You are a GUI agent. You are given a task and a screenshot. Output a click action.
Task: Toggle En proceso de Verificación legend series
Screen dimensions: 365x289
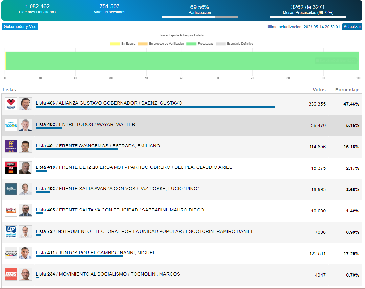[161, 44]
